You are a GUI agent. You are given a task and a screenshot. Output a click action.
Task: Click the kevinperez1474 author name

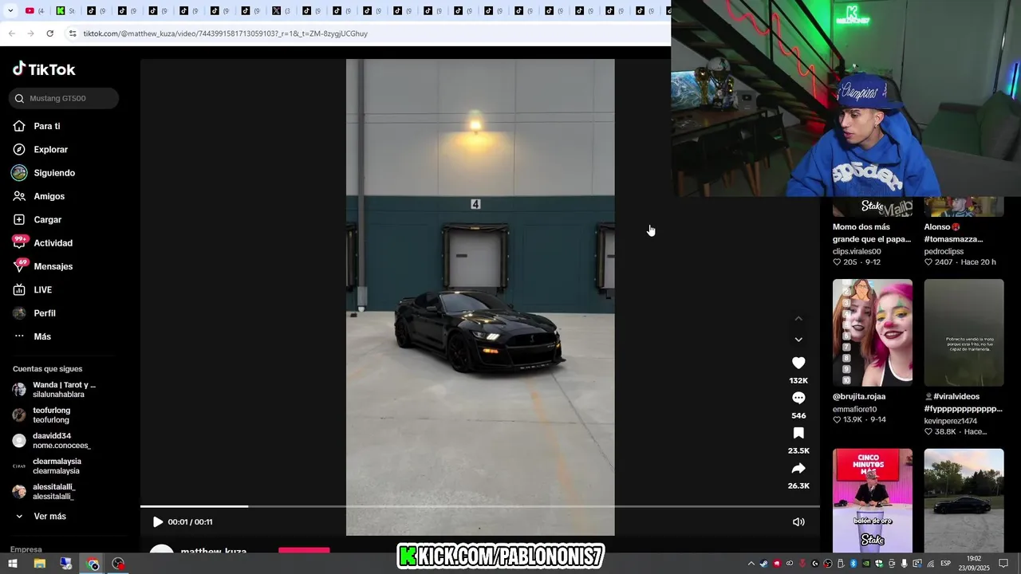pyautogui.click(x=951, y=420)
